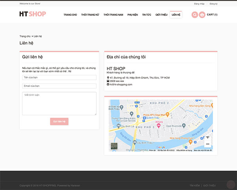Zoom out on the map

click(208, 144)
